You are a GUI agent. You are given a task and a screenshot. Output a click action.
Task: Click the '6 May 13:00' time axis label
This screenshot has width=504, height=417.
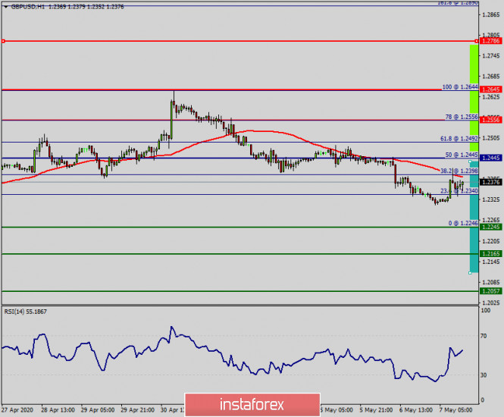tap(416, 410)
